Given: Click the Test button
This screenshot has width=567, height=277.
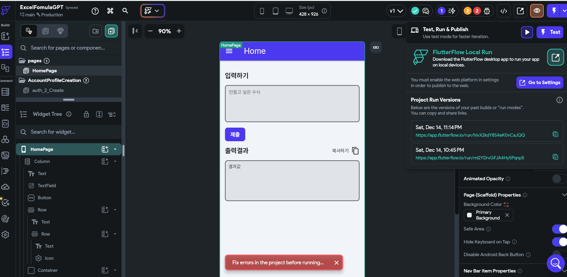Looking at the screenshot, I should click(x=550, y=32).
